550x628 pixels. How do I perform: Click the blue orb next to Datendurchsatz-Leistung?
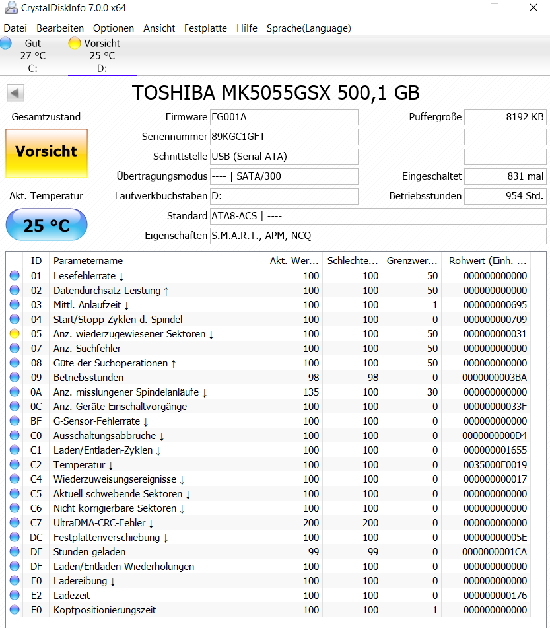[x=15, y=290]
